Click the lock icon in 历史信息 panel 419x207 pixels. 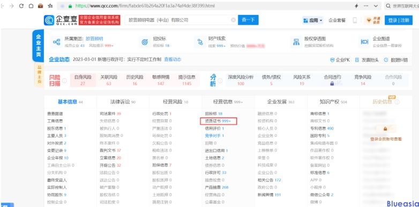[385, 129]
